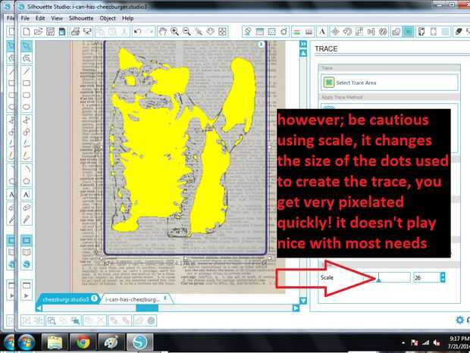Choose the Edit Points tool
The image size is (470, 353).
[27, 58]
